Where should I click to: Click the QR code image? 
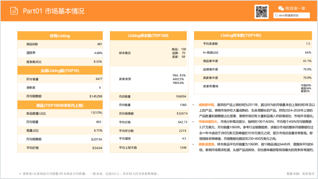262,12
